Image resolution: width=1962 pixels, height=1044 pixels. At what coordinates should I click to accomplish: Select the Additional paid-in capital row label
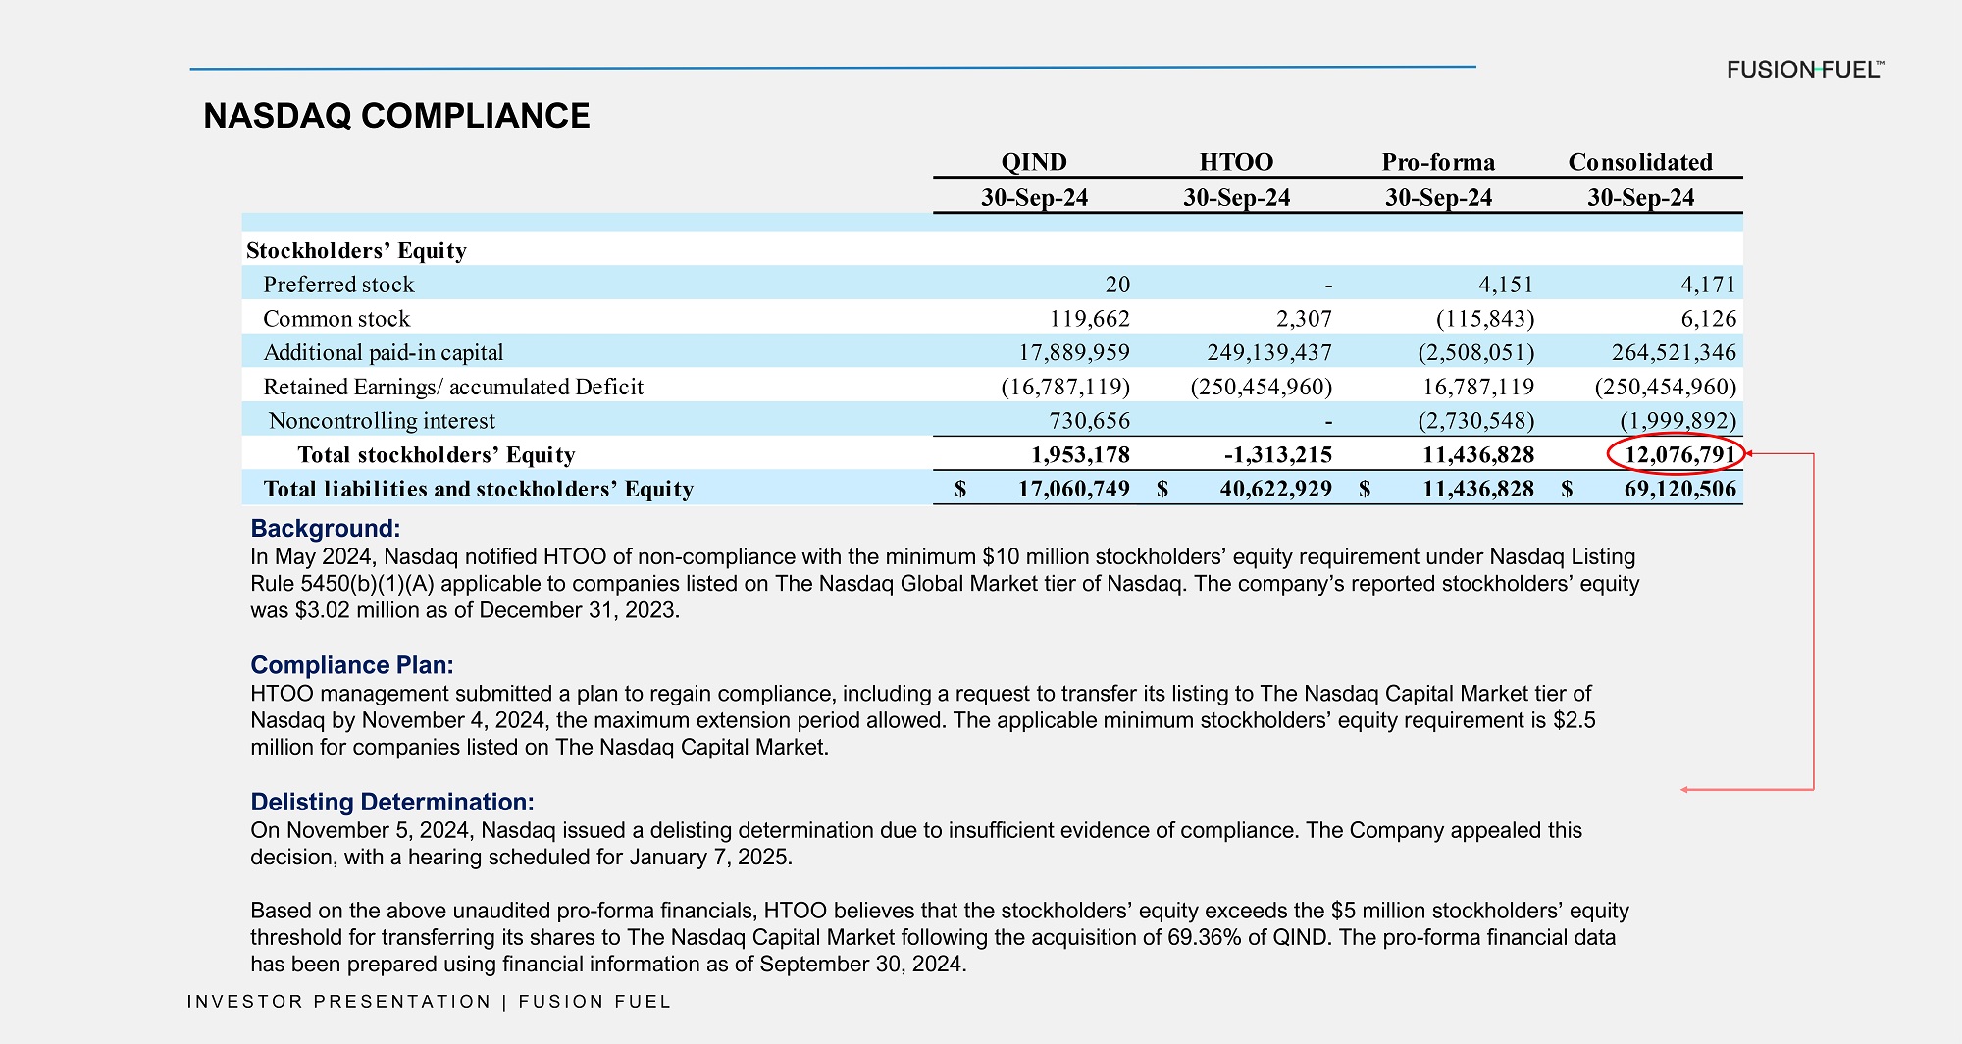click(x=383, y=352)
